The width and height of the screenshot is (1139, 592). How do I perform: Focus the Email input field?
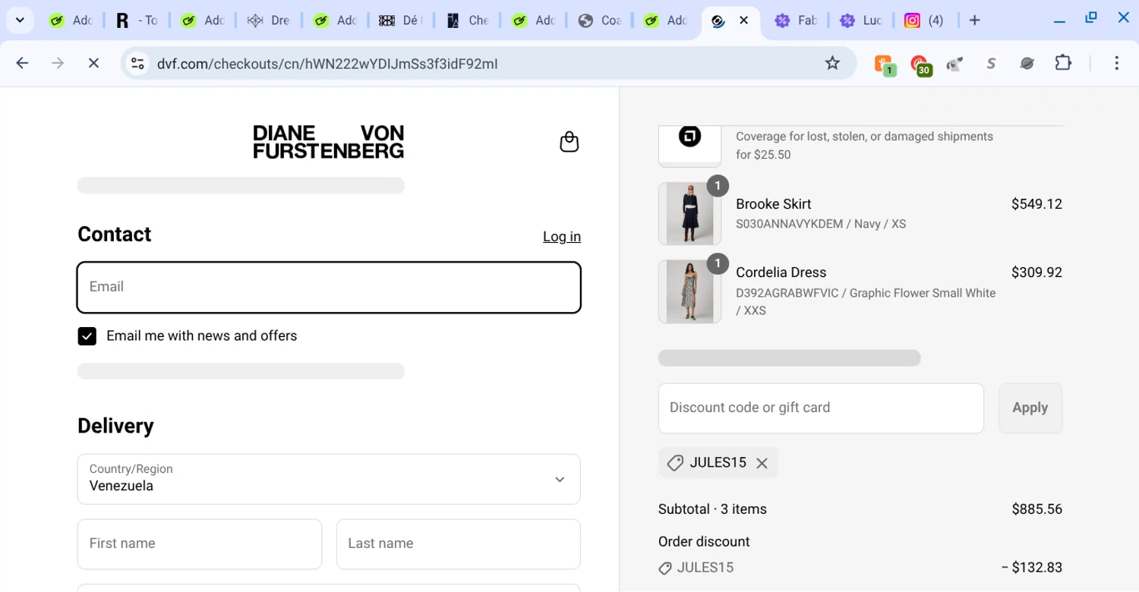[329, 288]
